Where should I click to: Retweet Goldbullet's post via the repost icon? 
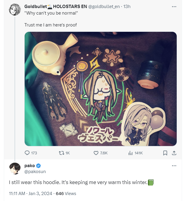click(61, 153)
